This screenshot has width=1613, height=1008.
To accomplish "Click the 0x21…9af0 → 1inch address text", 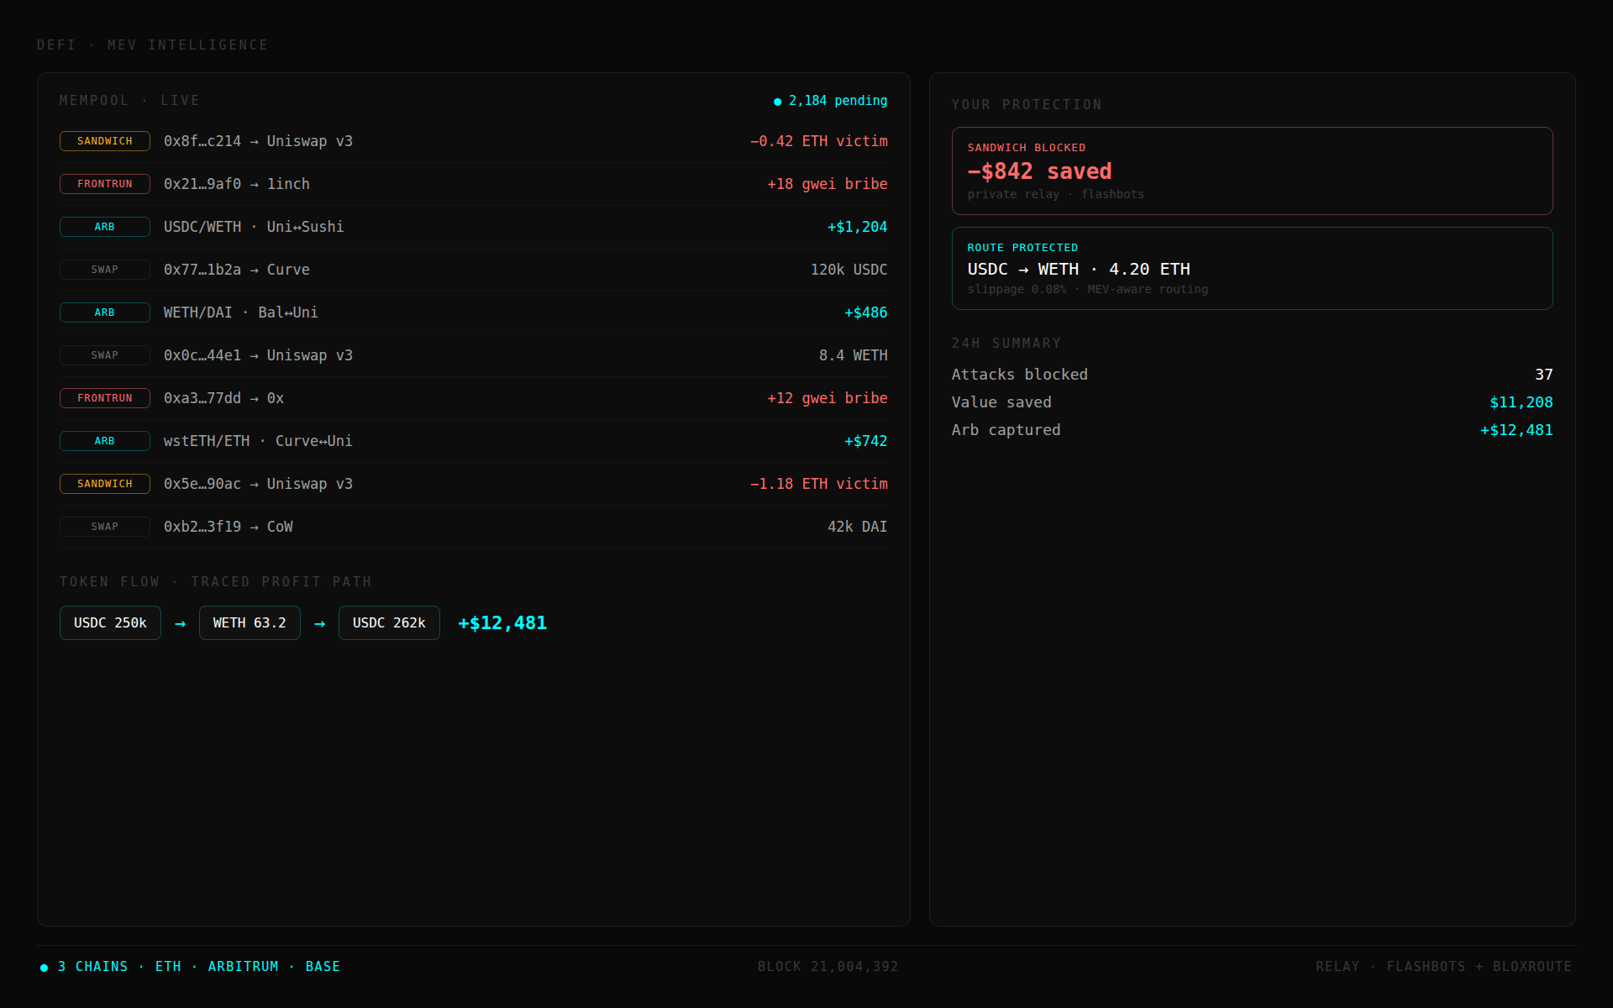I will click(237, 184).
